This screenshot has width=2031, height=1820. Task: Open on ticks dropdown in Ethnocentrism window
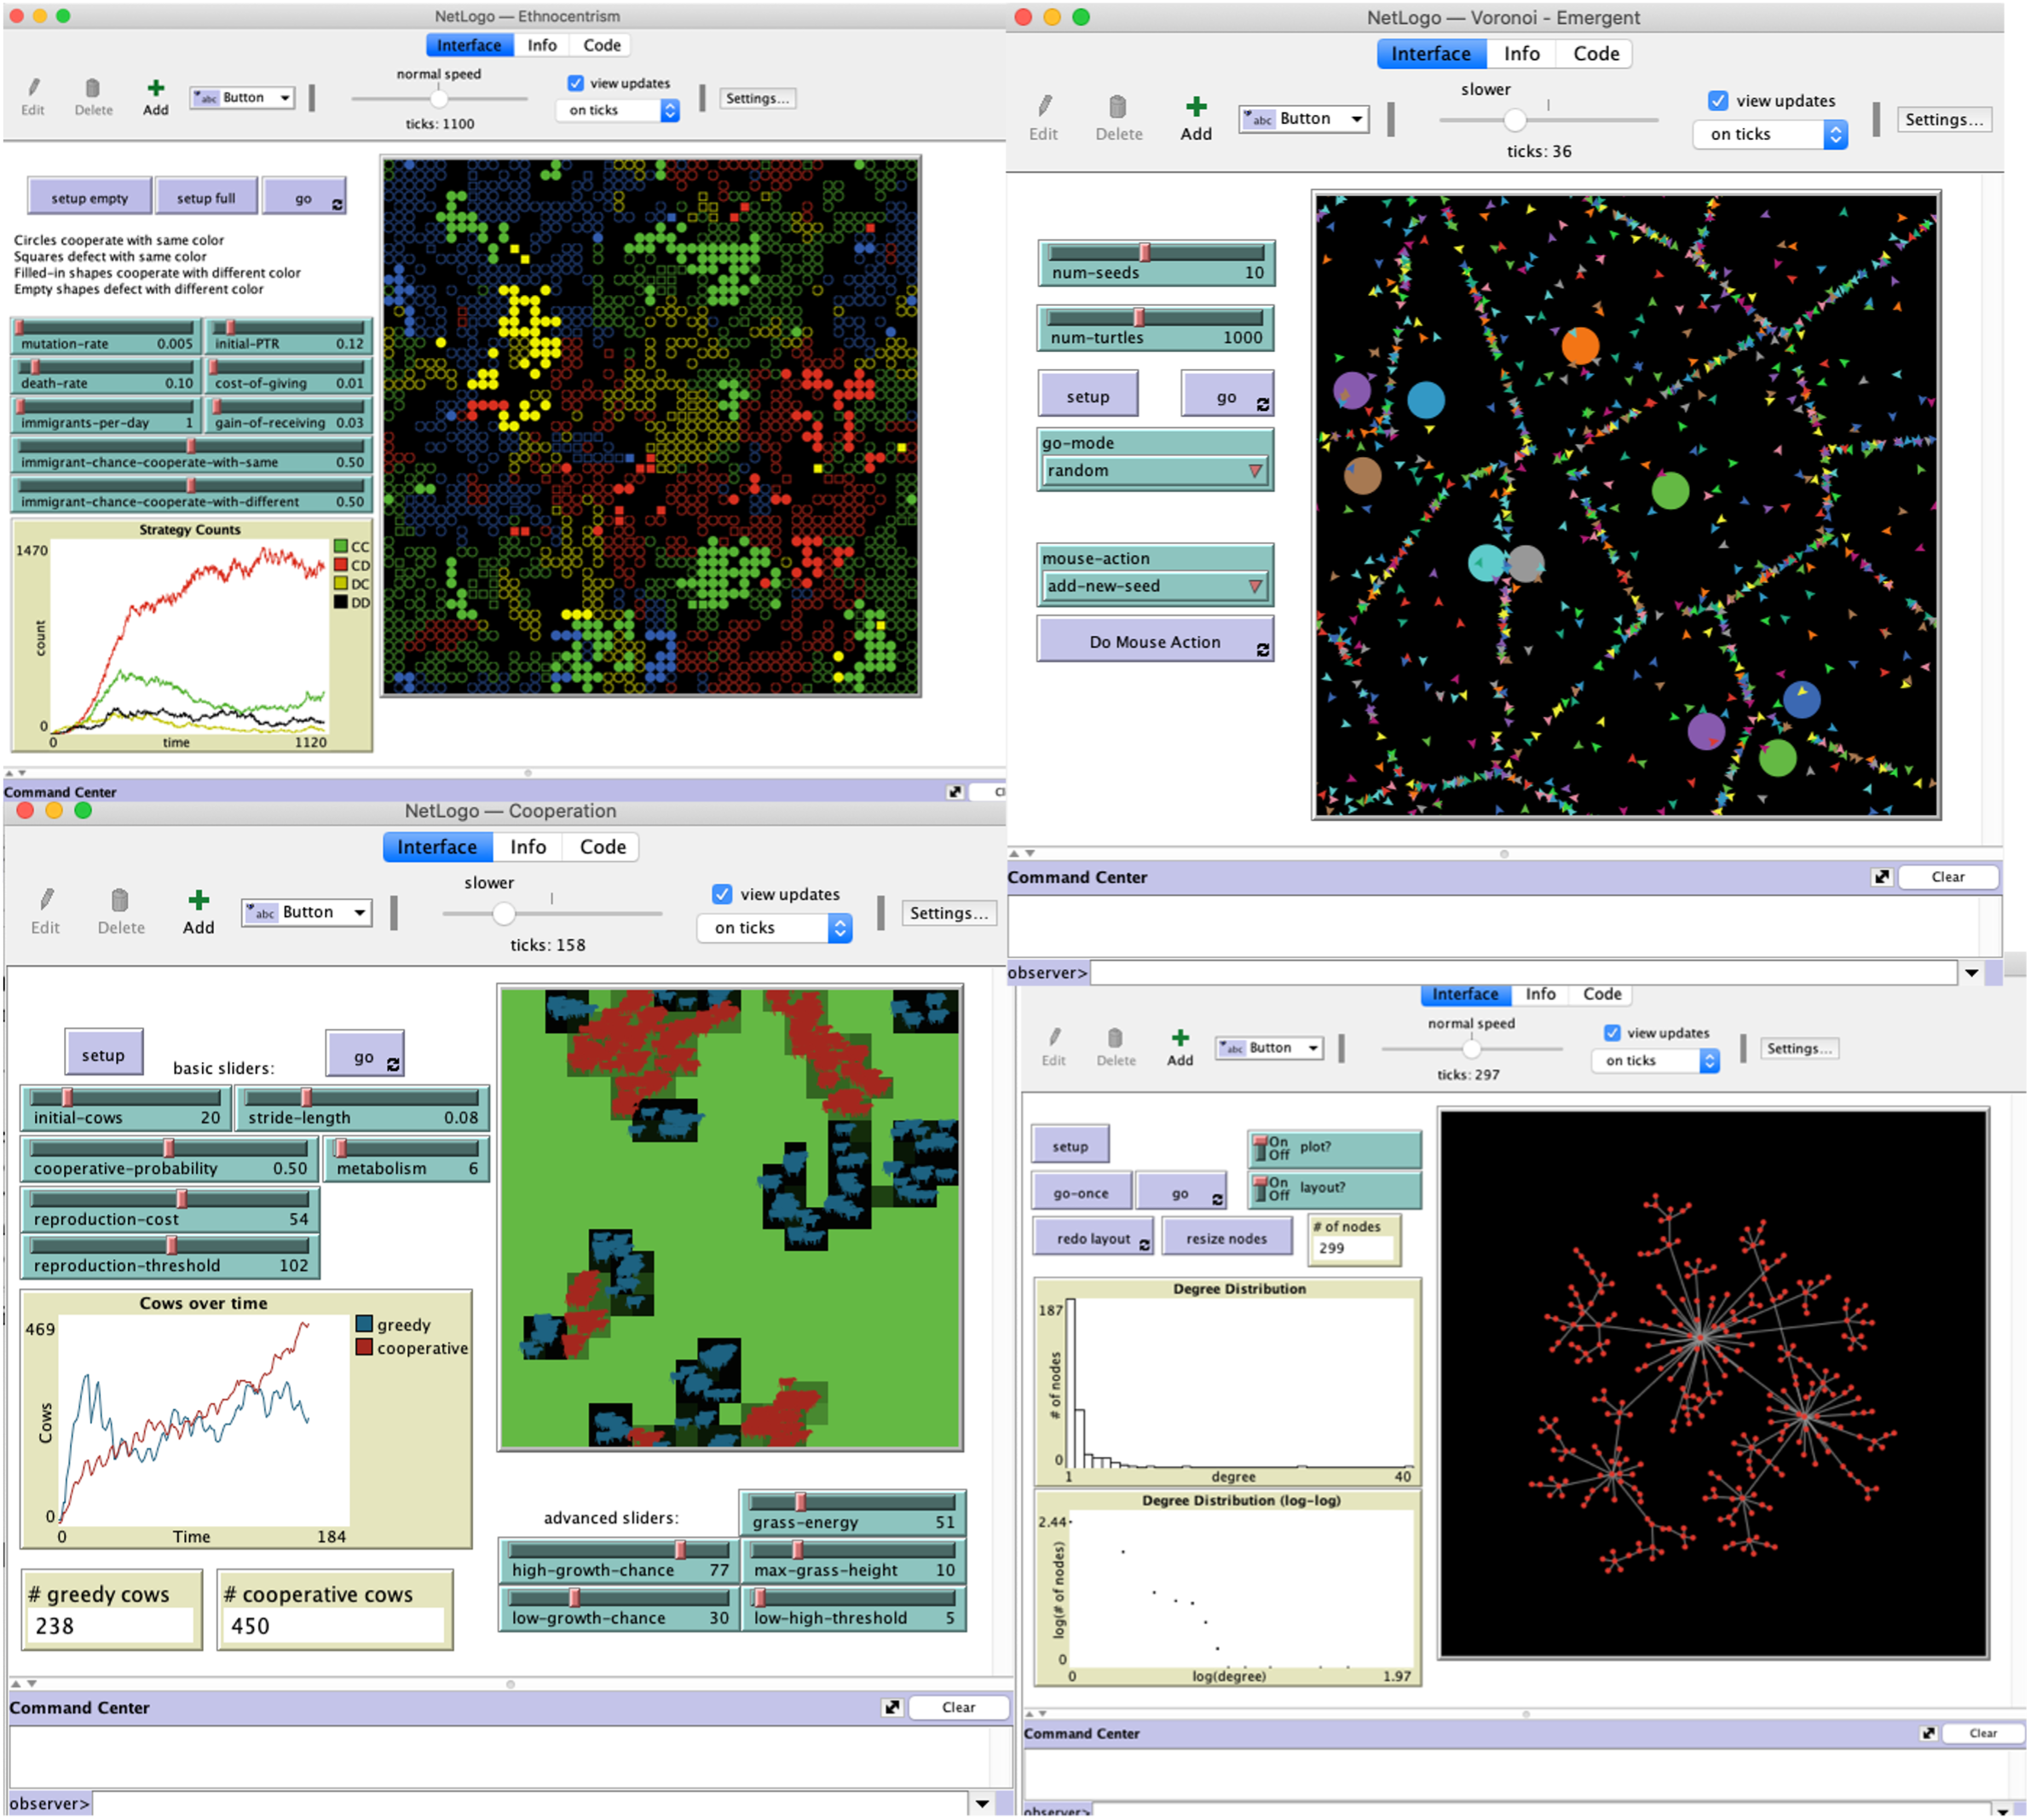pos(617,110)
